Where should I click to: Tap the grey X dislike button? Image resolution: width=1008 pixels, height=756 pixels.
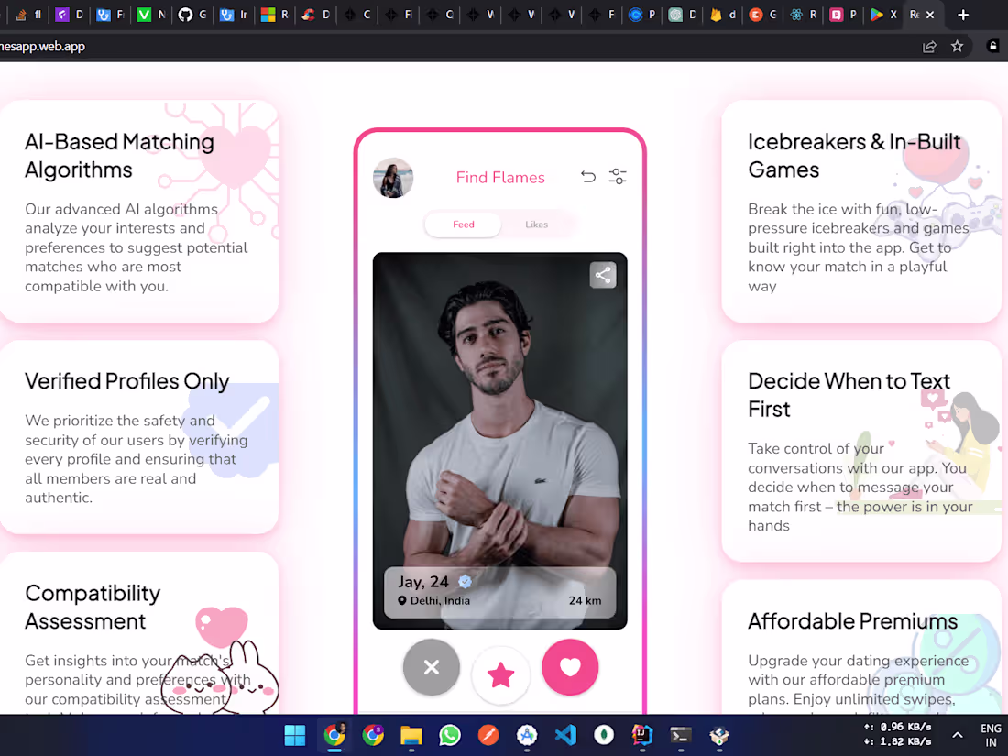click(432, 667)
